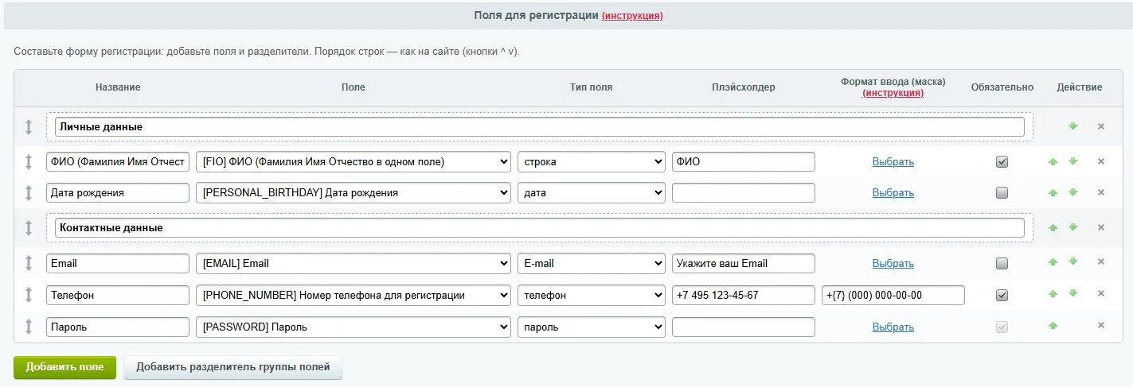Screen dimensions: 1133x387
Task: Open field type dropdown showing дата
Action: [x=591, y=192]
